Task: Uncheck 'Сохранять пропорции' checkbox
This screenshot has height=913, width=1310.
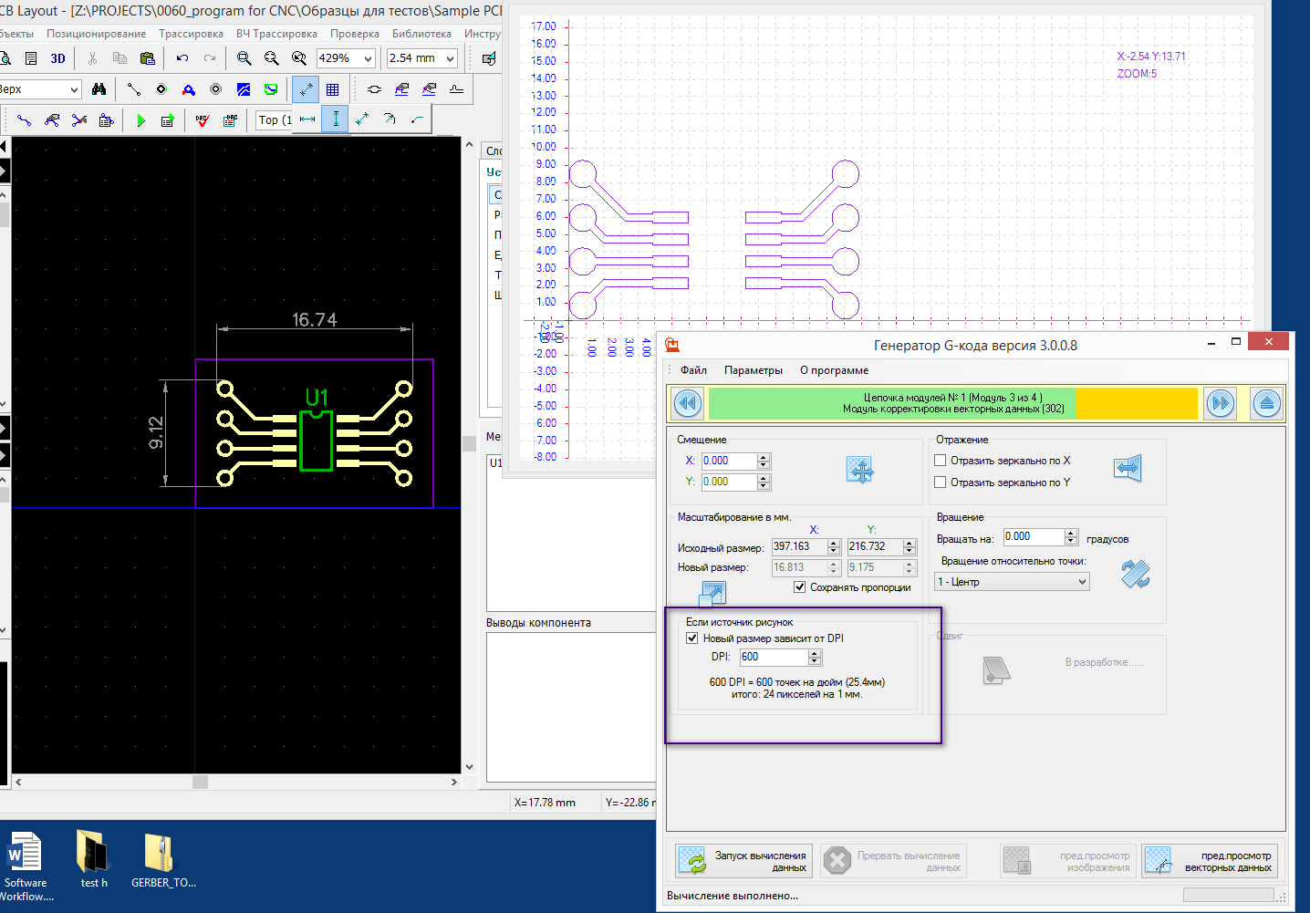Action: tap(800, 587)
